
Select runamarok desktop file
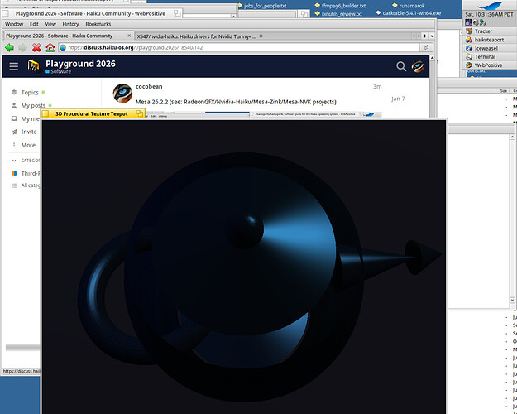coord(408,6)
